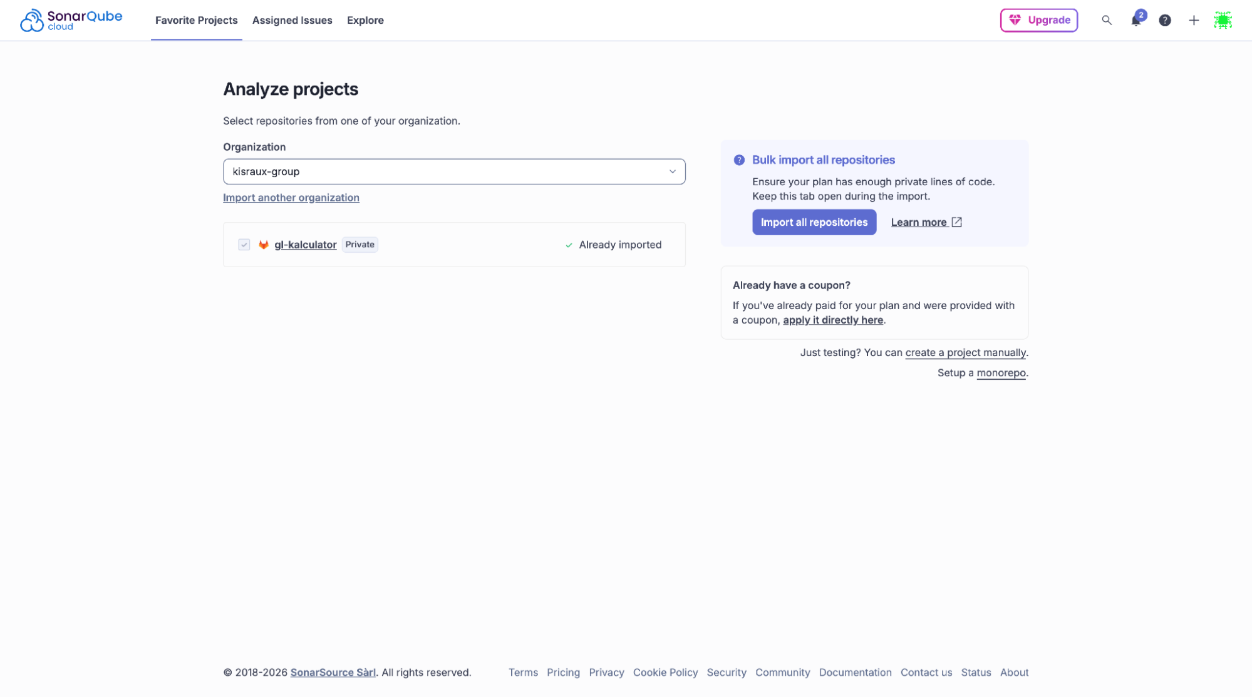The height and width of the screenshot is (697, 1252).
Task: Go to the Assigned Issues tab
Action: tap(292, 20)
